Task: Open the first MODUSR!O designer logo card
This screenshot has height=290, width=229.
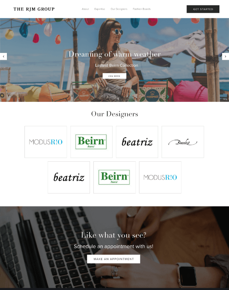Action: pyautogui.click(x=46, y=142)
